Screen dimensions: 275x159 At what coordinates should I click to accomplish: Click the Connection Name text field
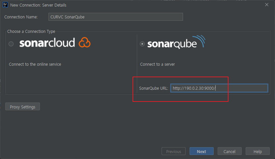point(116,17)
